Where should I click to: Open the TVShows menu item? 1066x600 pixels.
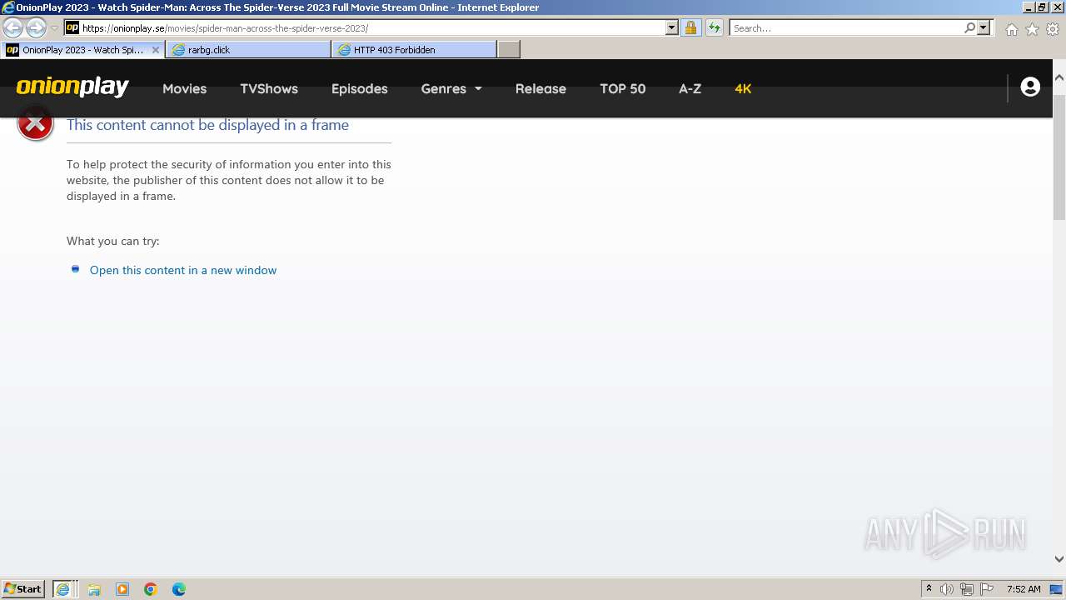[x=269, y=88]
